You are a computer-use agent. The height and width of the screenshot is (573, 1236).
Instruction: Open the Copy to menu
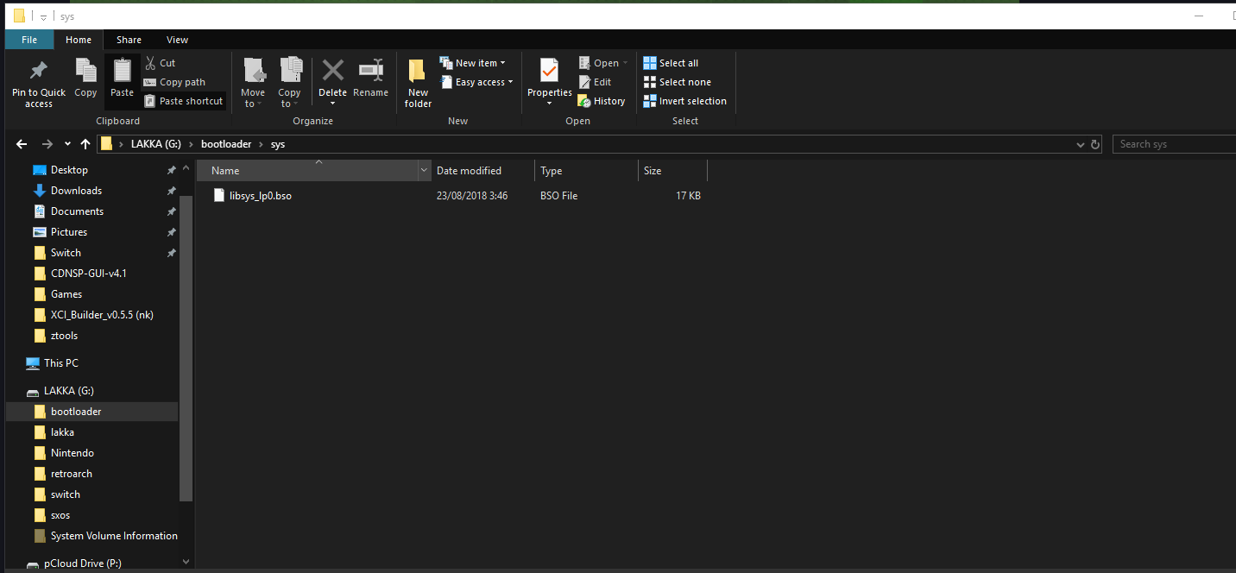pos(289,82)
